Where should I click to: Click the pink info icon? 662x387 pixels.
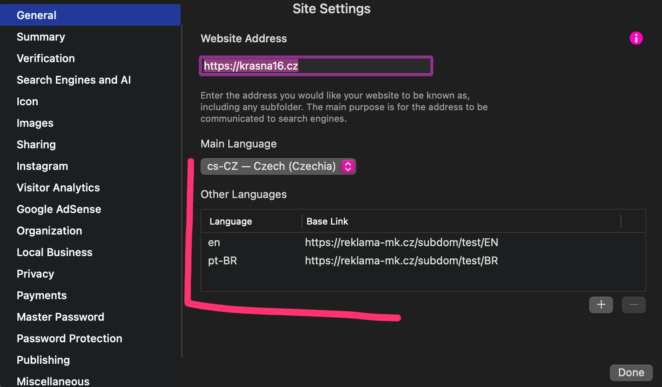pos(636,38)
